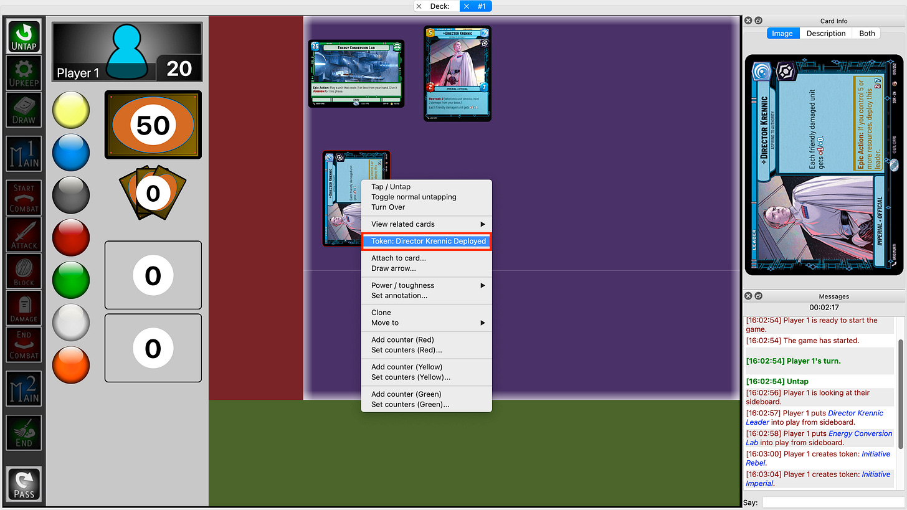The width and height of the screenshot is (907, 510).
Task: Choose the Attack phase sword icon
Action: pos(24,234)
